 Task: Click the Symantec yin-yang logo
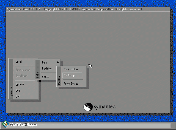(x=88, y=107)
